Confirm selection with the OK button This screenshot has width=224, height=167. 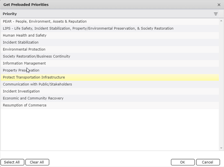(183, 162)
